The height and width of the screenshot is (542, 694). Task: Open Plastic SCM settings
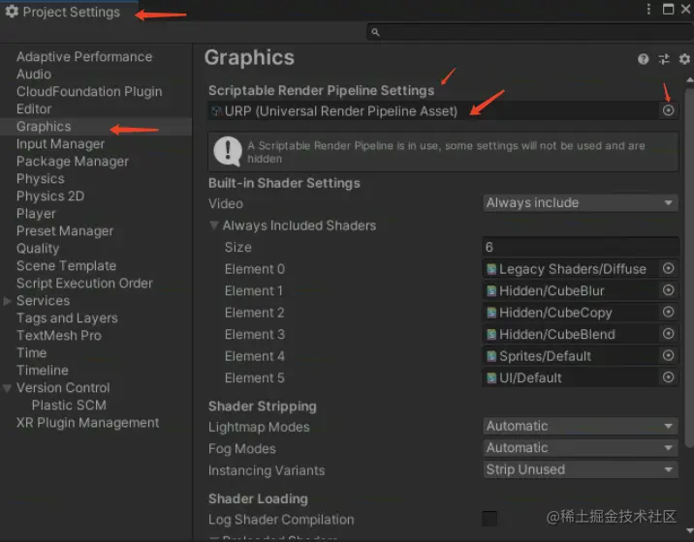69,406
